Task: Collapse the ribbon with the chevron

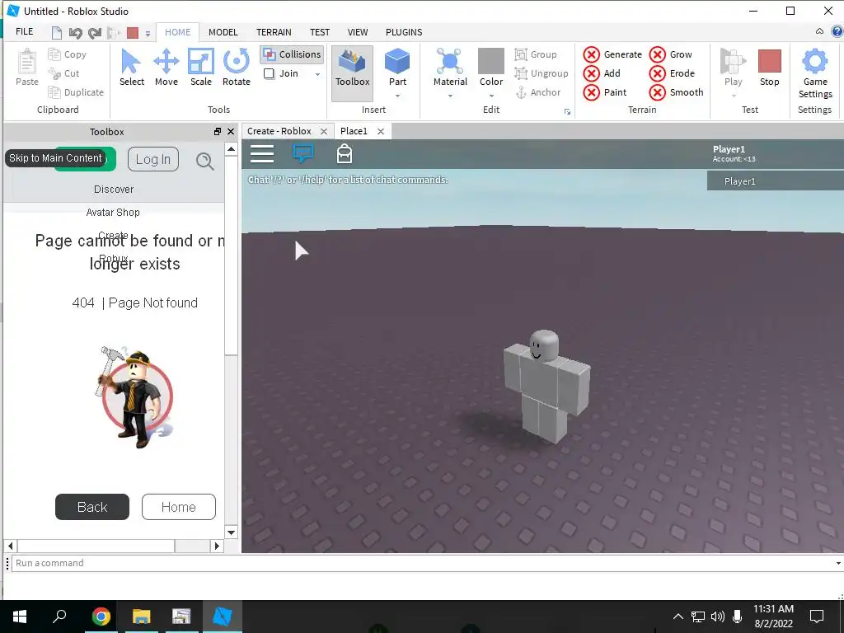Action: click(819, 31)
